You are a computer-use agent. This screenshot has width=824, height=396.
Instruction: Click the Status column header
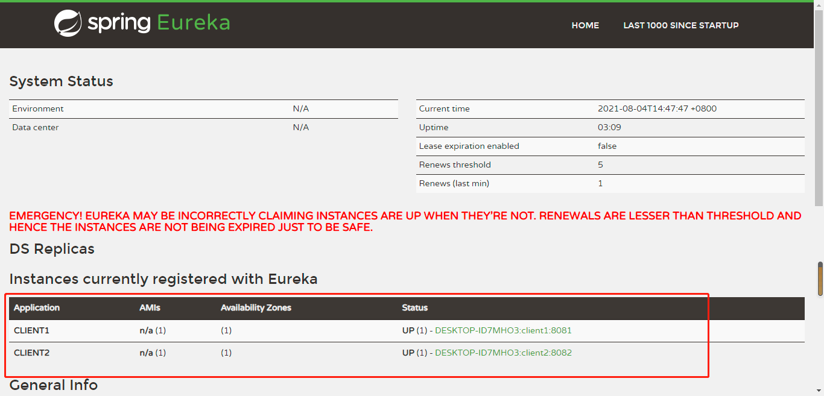415,308
